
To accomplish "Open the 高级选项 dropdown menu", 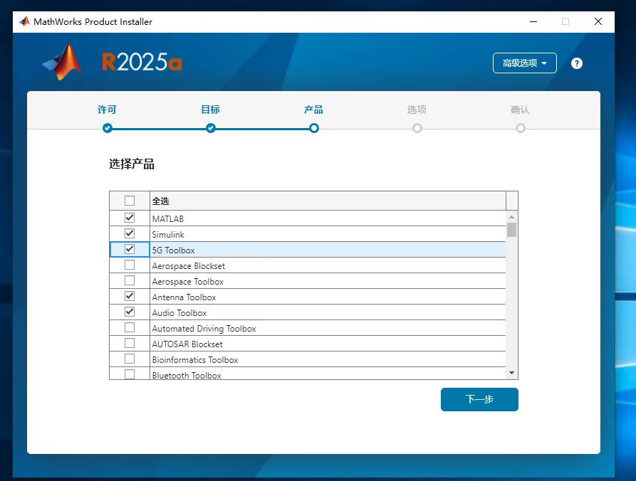I will [524, 63].
